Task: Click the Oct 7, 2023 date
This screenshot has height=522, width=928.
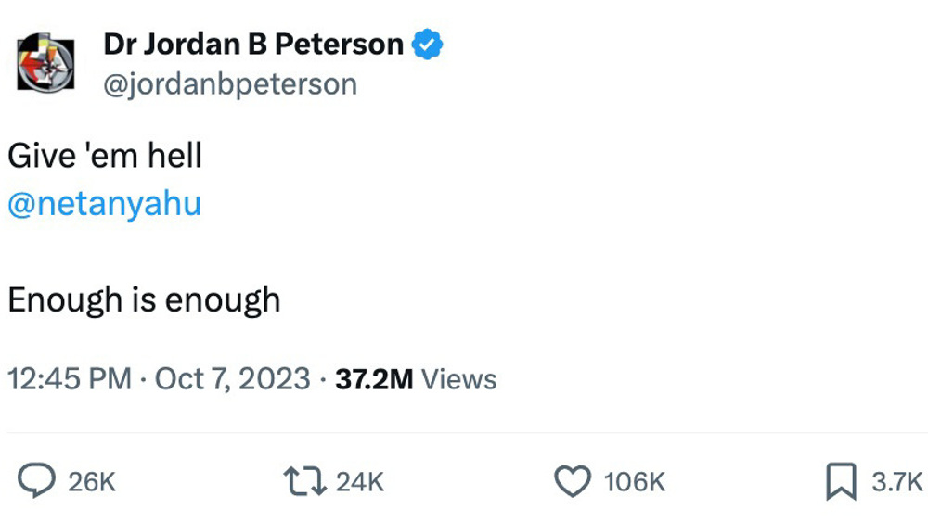Action: (x=233, y=378)
